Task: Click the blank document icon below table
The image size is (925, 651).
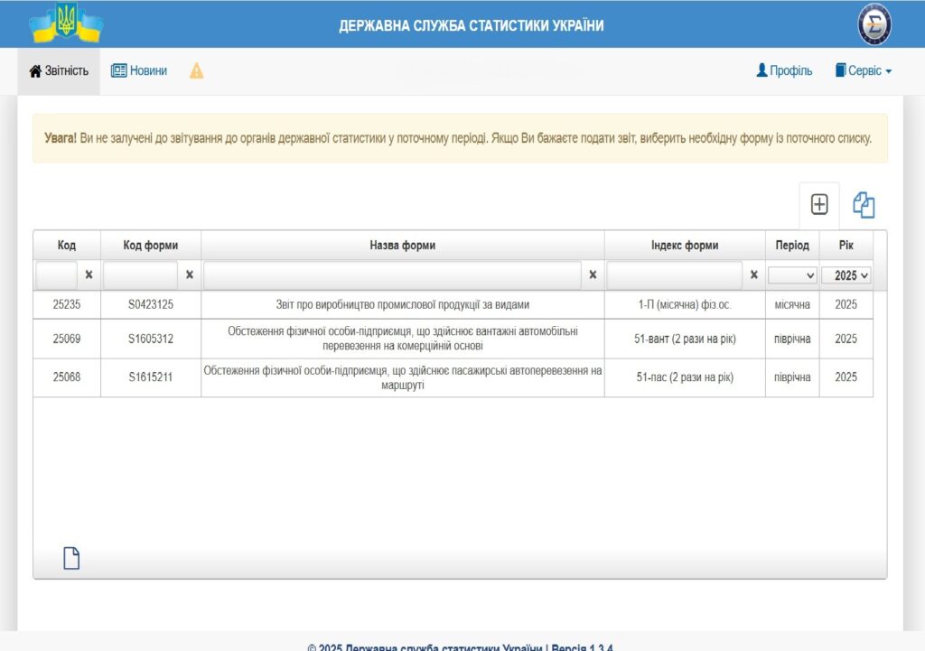Action: coord(71,559)
